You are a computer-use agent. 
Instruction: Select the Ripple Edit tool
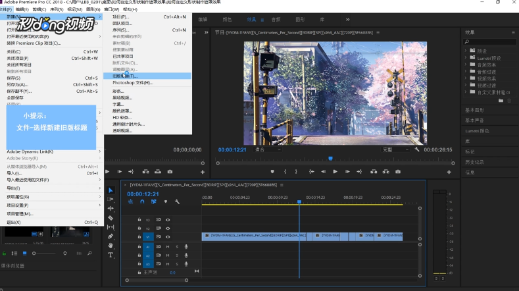tap(111, 208)
